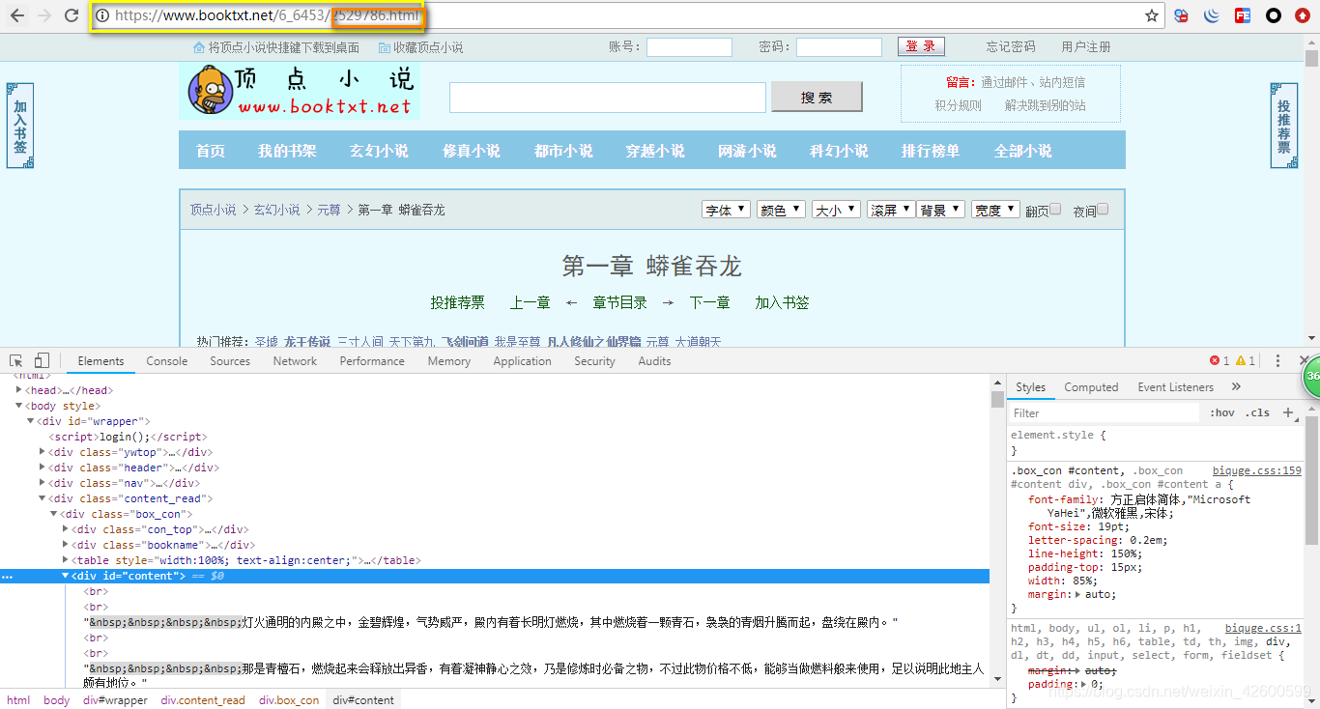This screenshot has width=1320, height=709.
Task: Click the 顶点小说 site logo
Action: click(x=300, y=92)
